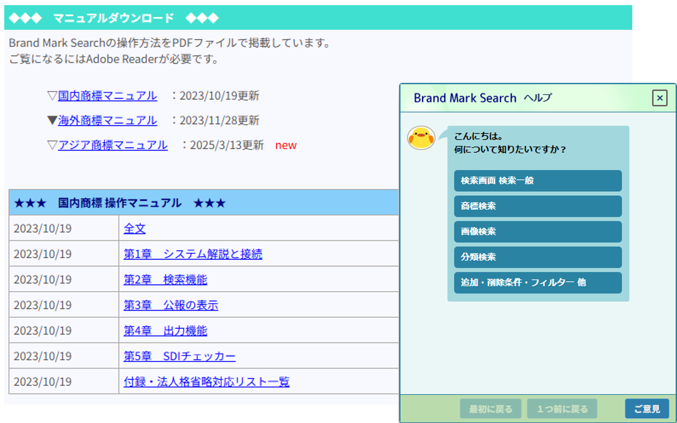Open 第5章 SDIチェッカー link
The height and width of the screenshot is (423, 677).
point(179,356)
